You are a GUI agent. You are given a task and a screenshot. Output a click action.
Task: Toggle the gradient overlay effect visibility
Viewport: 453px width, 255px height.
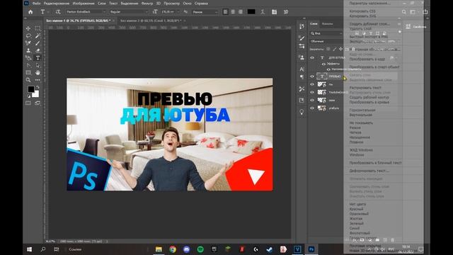[x=328, y=69]
